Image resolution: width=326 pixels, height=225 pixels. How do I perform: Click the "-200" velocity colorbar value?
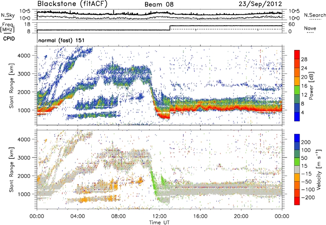point(308,197)
